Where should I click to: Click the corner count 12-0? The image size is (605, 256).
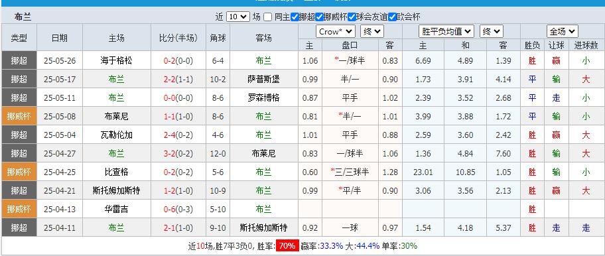tap(218, 153)
